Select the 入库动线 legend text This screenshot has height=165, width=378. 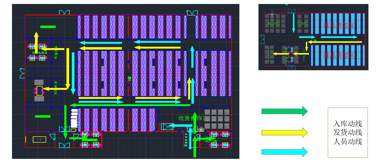coord(348,124)
